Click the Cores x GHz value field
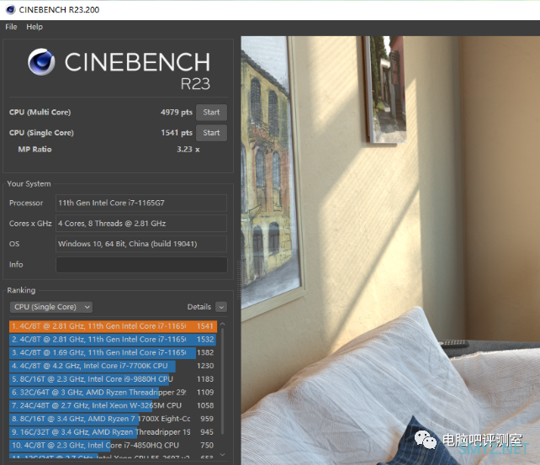The image size is (540, 465). click(x=141, y=224)
